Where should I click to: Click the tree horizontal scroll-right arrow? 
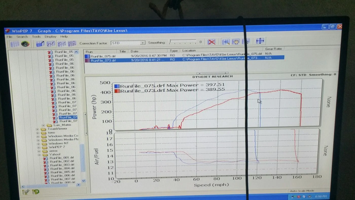[x=78, y=185]
